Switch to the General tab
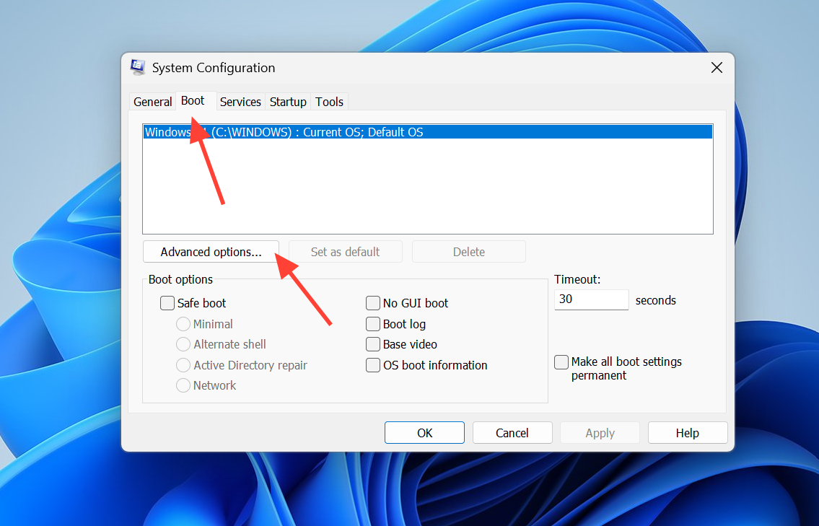This screenshot has height=526, width=819. [152, 102]
